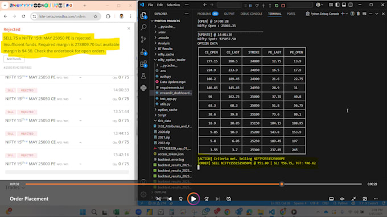Open the VS Code Edit menu
The width and height of the screenshot is (387, 217).
tap(160, 5)
